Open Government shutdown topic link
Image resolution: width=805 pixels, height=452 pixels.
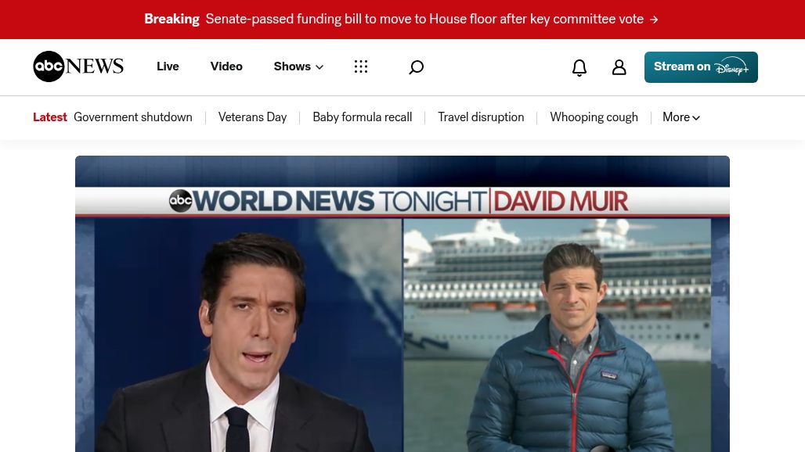point(133,117)
